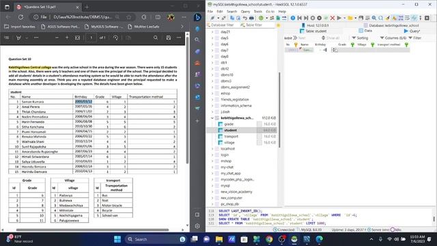
Task: Click the database tree vertical scrollbar
Action: [x=279, y=109]
